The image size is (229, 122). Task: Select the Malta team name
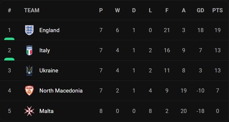(x=46, y=111)
